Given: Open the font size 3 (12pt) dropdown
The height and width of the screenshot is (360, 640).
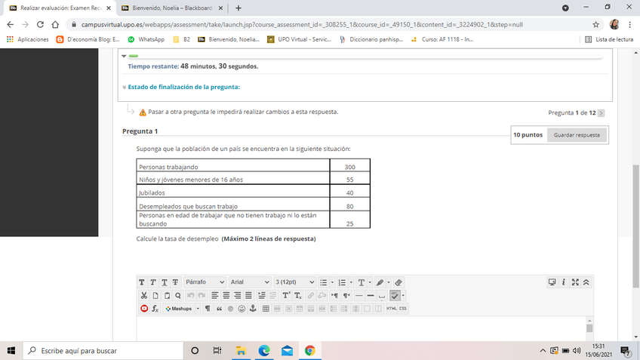Looking at the screenshot, I should (x=294, y=282).
